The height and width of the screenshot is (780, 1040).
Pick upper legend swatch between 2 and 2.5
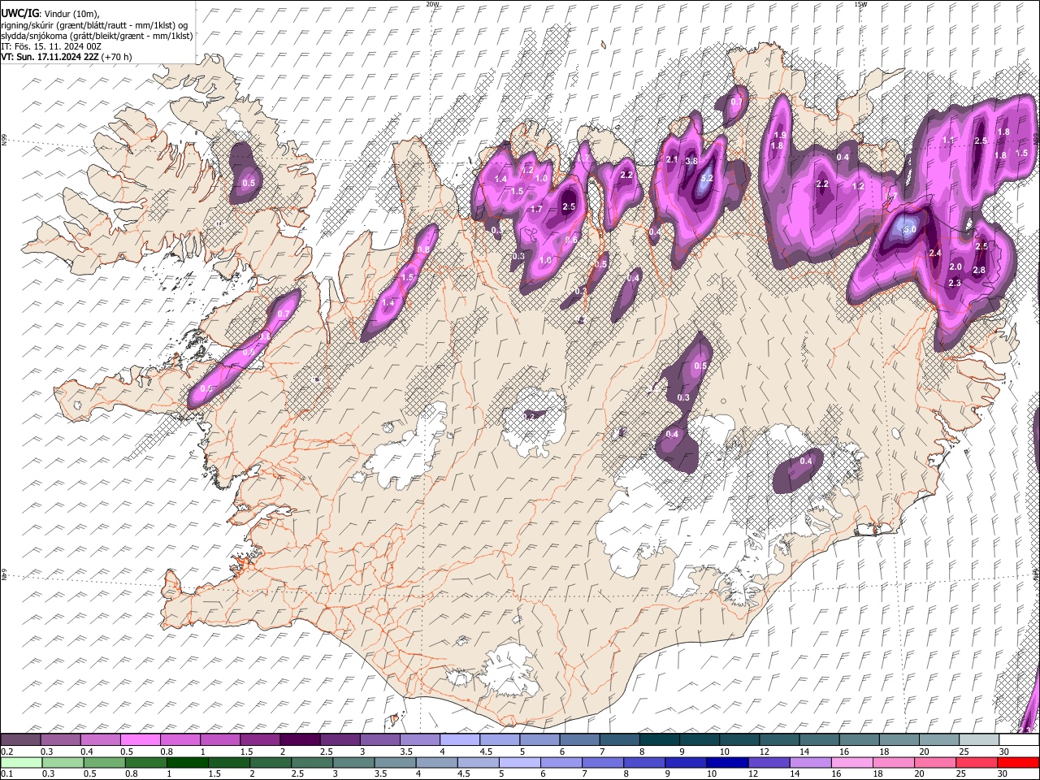[x=300, y=739]
